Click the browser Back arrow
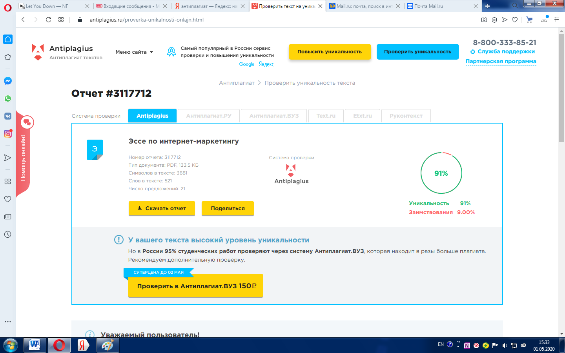The width and height of the screenshot is (565, 353). click(x=23, y=20)
